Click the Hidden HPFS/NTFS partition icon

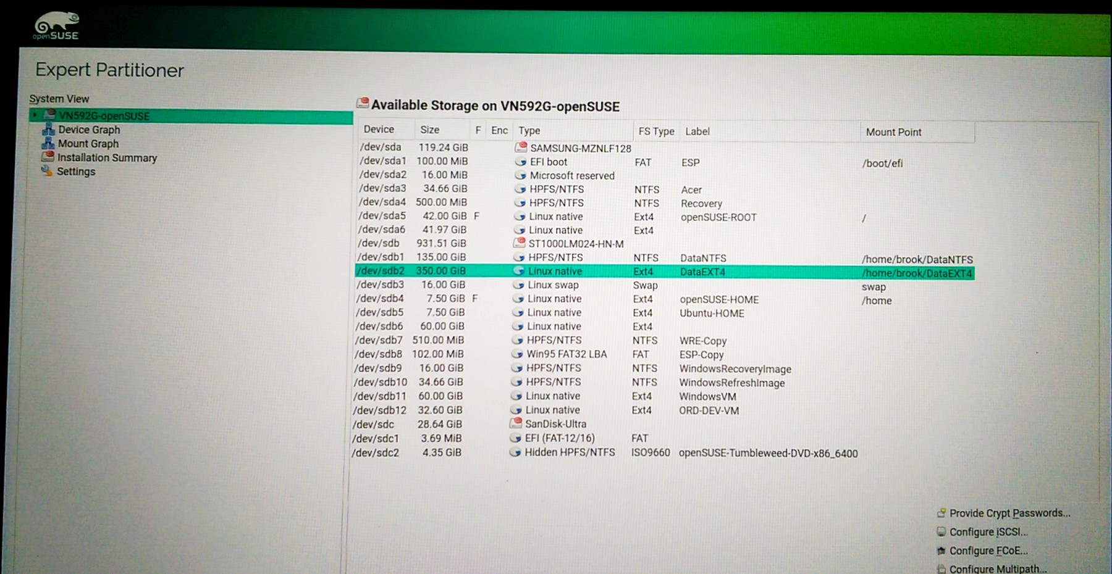pos(515,452)
